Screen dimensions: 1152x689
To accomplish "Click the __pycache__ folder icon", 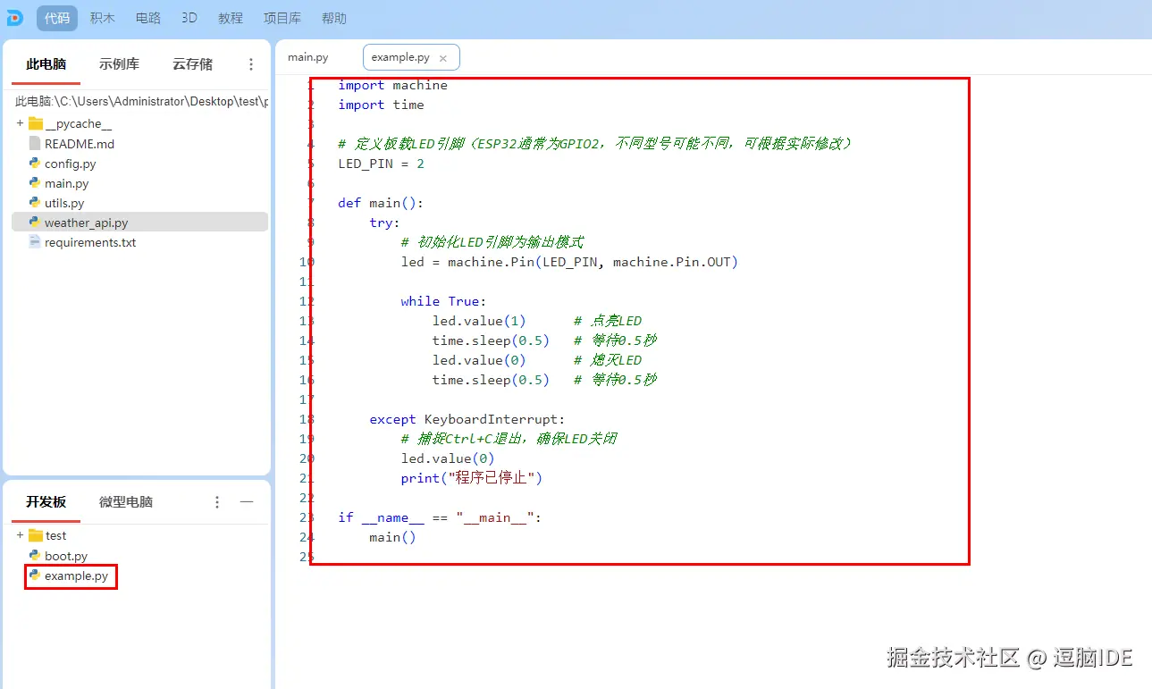I will click(36, 123).
